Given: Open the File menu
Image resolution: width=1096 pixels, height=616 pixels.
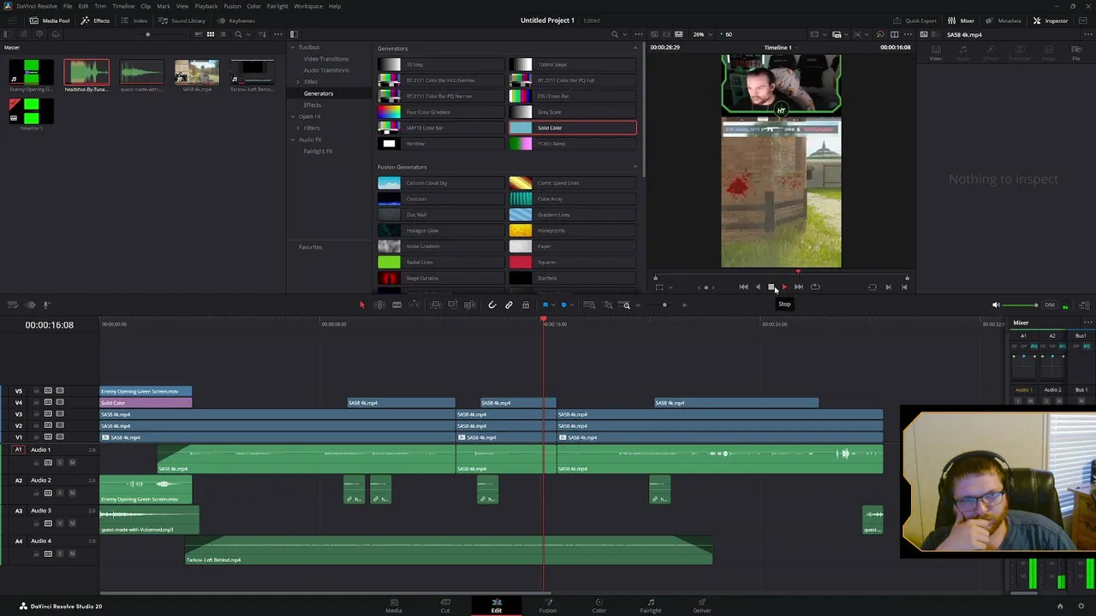Looking at the screenshot, I should [x=67, y=6].
